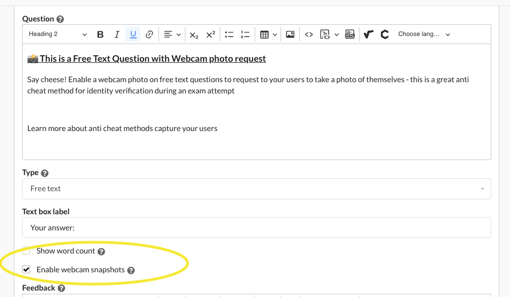Insert a numbered list
The height and width of the screenshot is (297, 510).
coord(245,34)
